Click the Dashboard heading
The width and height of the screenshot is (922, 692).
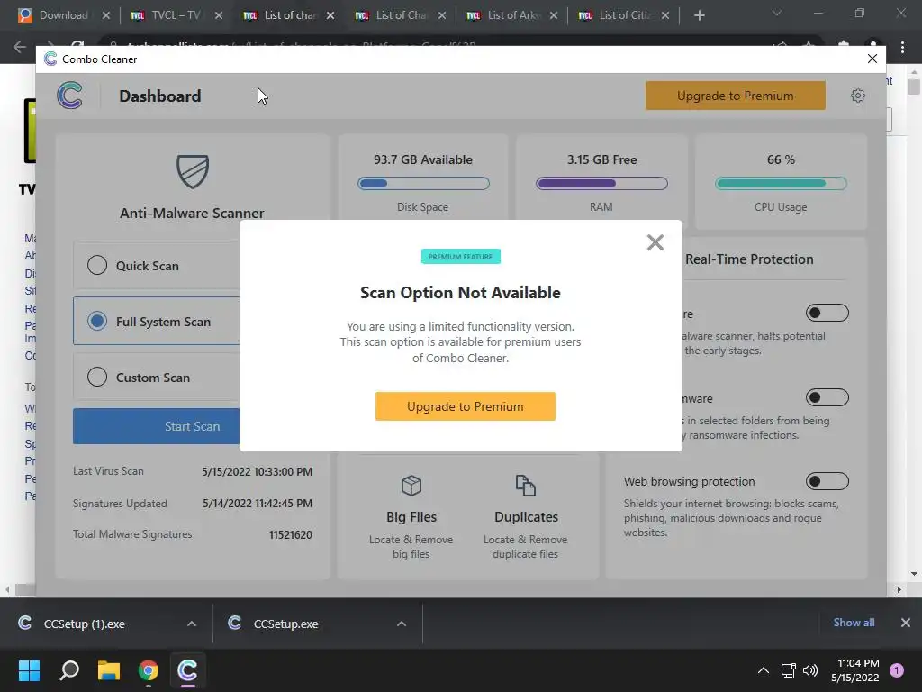(x=160, y=96)
